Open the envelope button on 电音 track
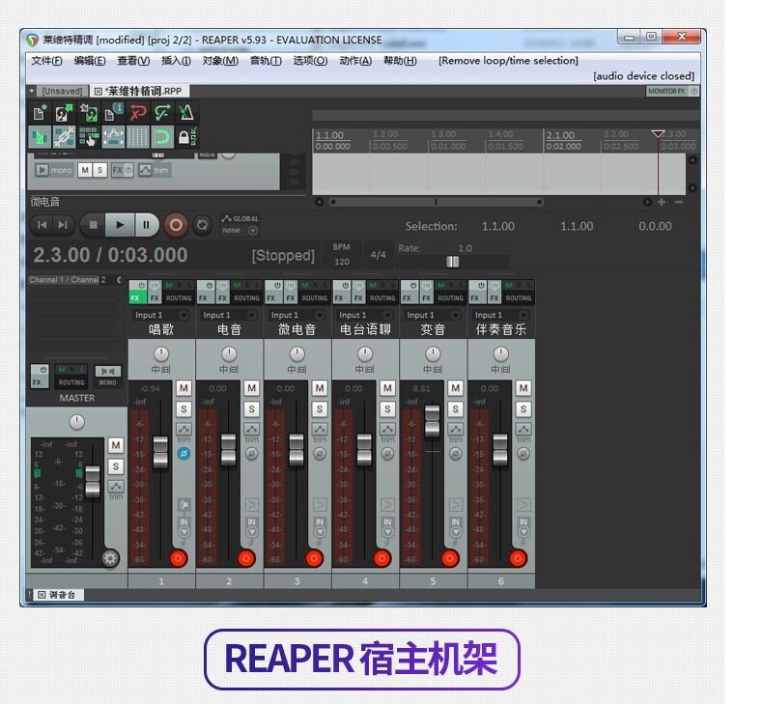Screen dimensions: 763x704 (x=251, y=429)
